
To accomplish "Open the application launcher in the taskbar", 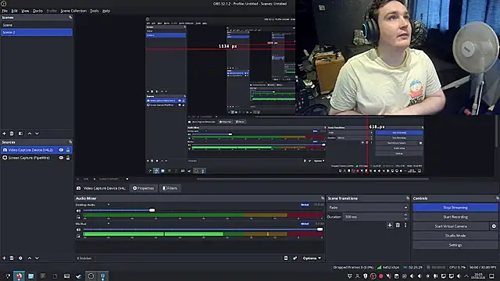I will (x=8, y=276).
